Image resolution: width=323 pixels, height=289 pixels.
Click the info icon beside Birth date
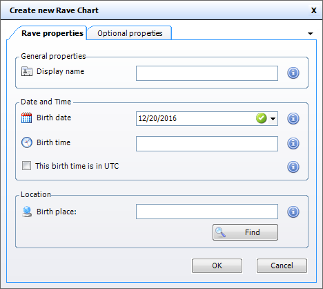click(x=293, y=118)
